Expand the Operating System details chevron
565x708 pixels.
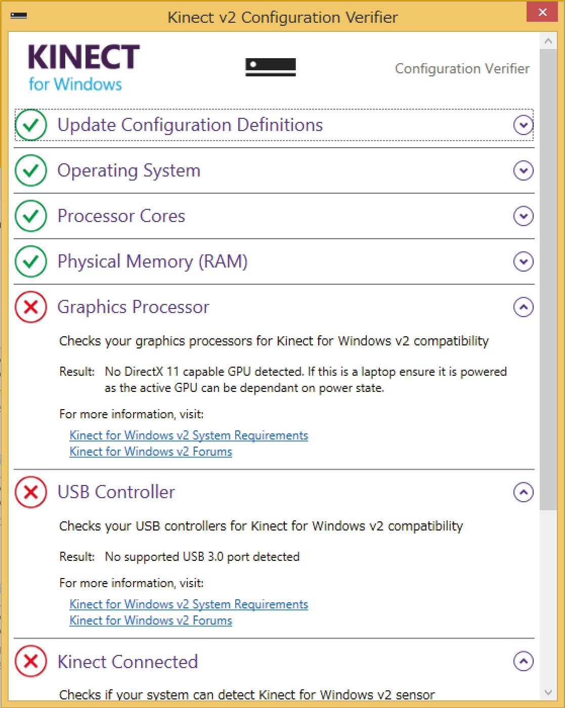pyautogui.click(x=523, y=170)
